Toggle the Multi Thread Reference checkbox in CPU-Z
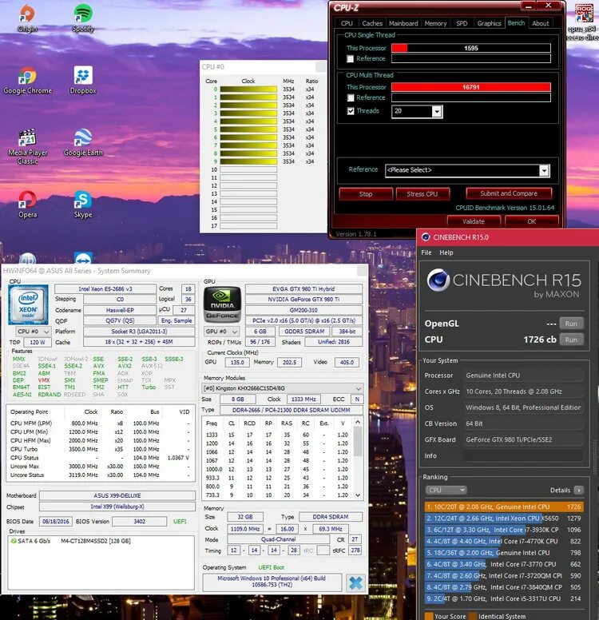This screenshot has height=620, width=599. click(350, 97)
